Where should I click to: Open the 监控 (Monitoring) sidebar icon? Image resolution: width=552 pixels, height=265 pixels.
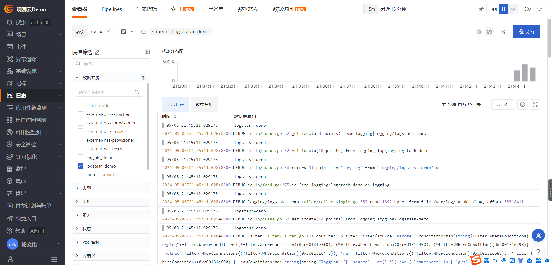tap(10, 169)
